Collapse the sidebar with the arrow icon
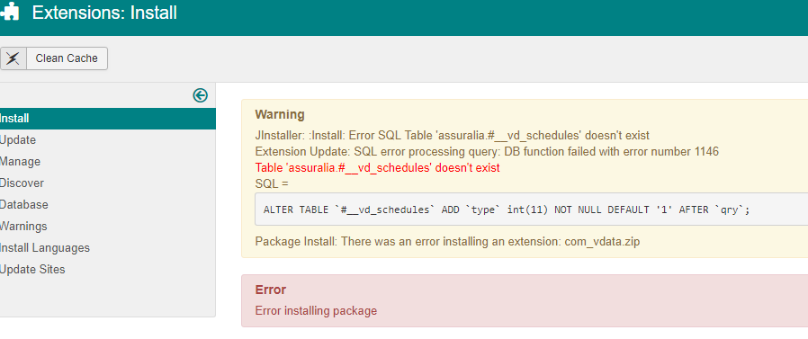This screenshot has width=808, height=339. [201, 95]
